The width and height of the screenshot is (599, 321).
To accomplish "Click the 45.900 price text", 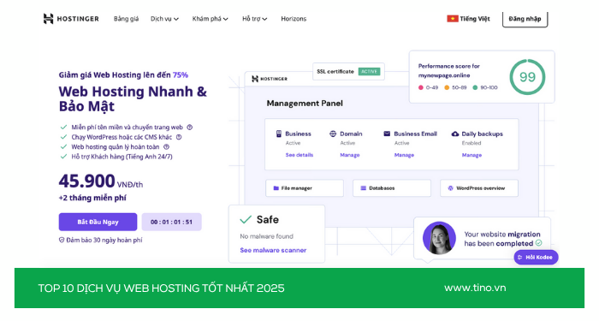I will click(x=86, y=181).
